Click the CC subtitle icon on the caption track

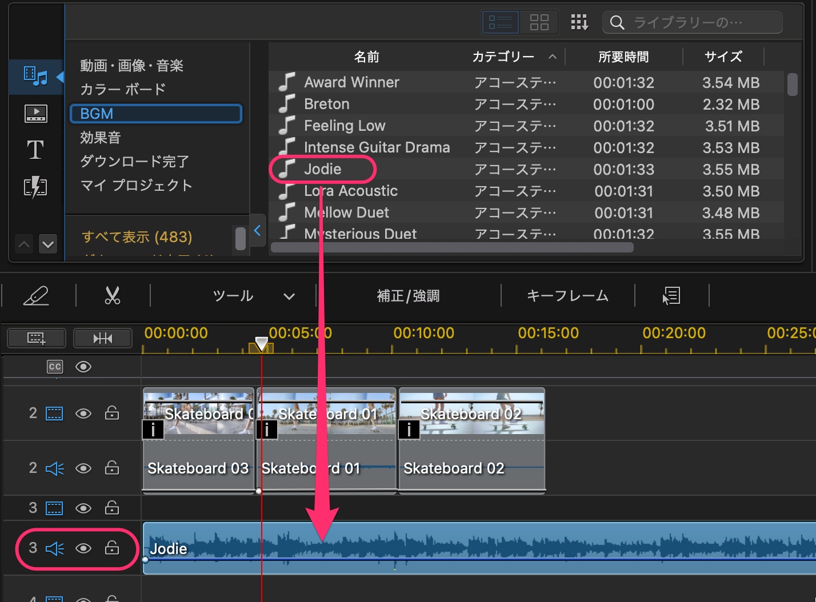(x=55, y=366)
